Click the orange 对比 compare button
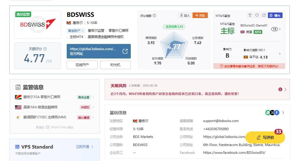The image size is (295, 161). 200,16
